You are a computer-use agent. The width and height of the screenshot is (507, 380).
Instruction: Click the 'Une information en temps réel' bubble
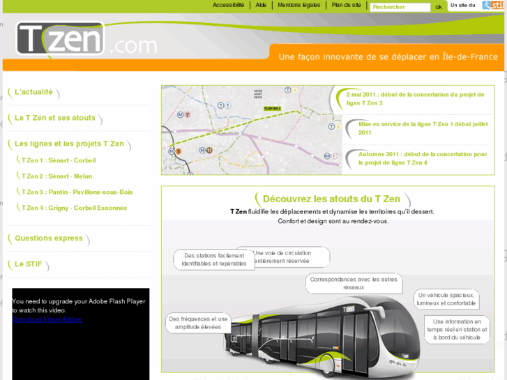pos(457,330)
